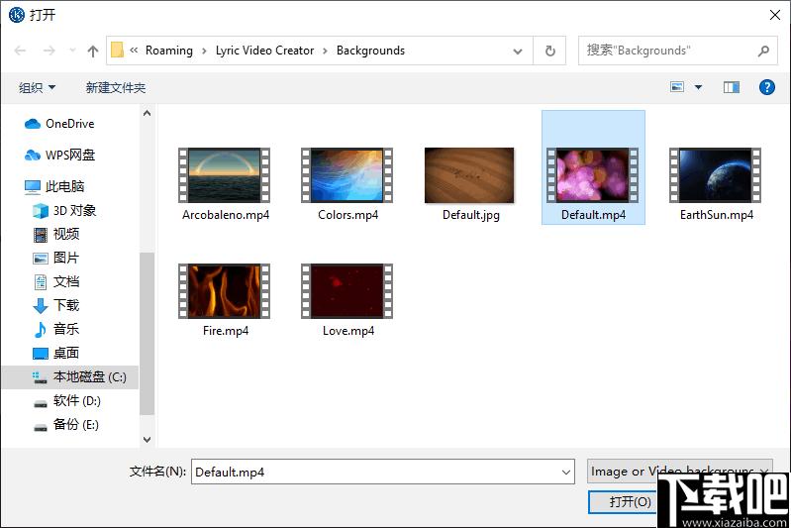Open the 视频 folder
This screenshot has height=528, width=791.
click(x=56, y=234)
